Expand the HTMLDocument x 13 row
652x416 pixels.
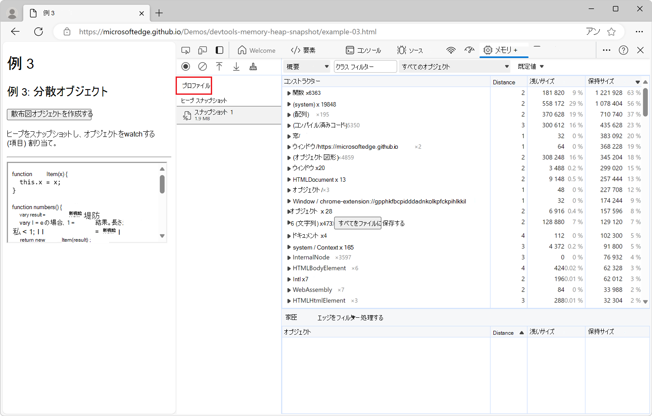coord(289,180)
